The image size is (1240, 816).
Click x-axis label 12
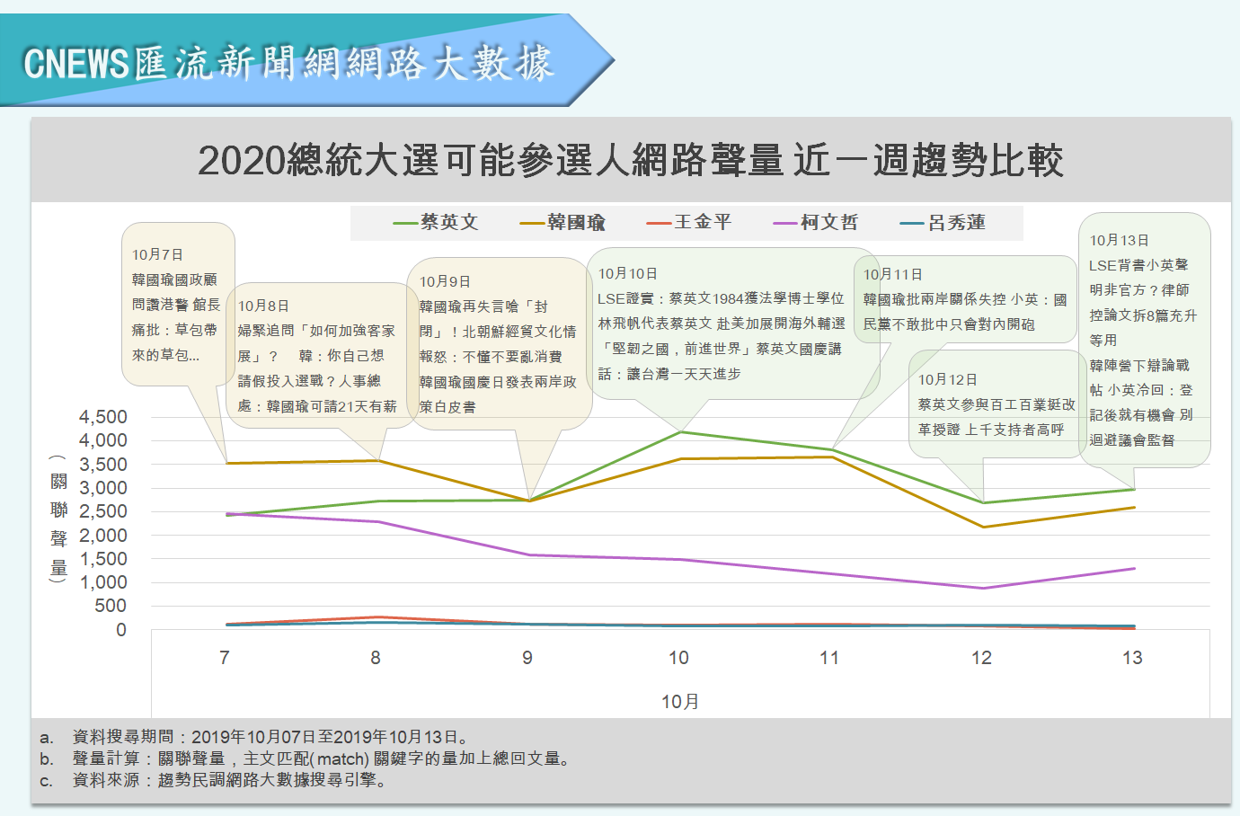(981, 658)
